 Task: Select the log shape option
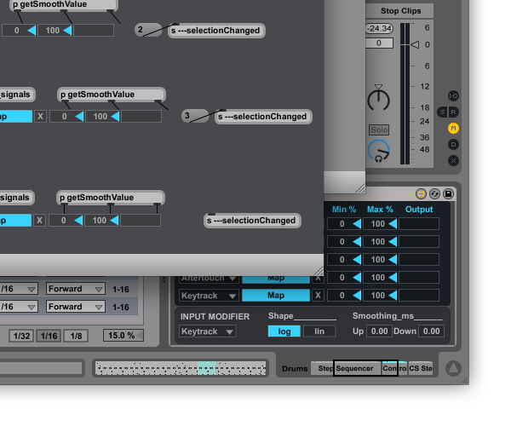(284, 331)
